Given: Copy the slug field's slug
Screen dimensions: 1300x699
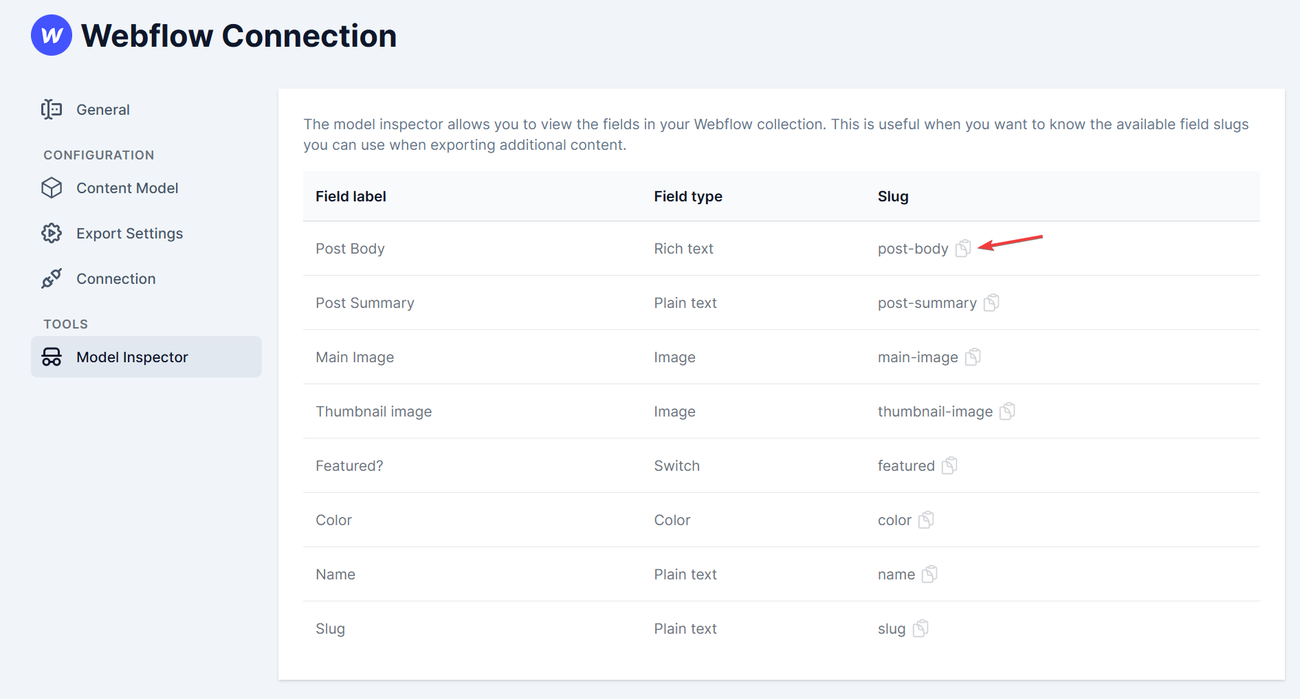Looking at the screenshot, I should pos(921,628).
